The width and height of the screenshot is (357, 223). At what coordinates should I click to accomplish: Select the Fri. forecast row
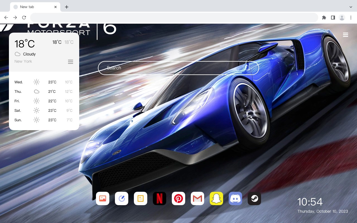pyautogui.click(x=44, y=101)
